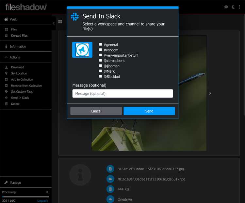Image resolution: width=245 pixels, height=203 pixels.
Task: Go to next image with right chevron
Action: click(210, 93)
